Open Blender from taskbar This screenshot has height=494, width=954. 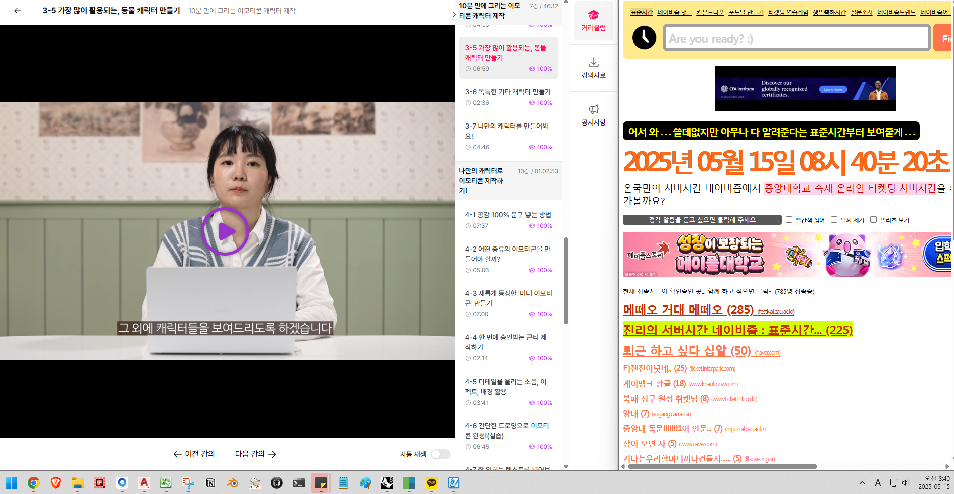pyautogui.click(x=233, y=483)
